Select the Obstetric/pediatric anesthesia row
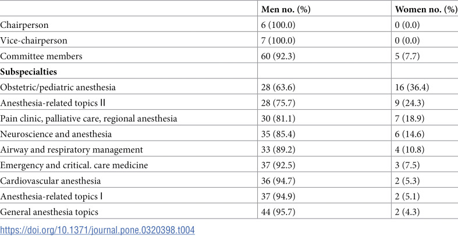 tap(229, 88)
